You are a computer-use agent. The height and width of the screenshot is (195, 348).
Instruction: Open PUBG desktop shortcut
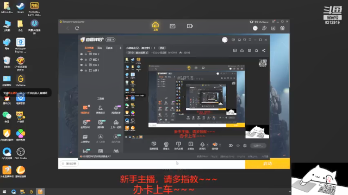34,9
